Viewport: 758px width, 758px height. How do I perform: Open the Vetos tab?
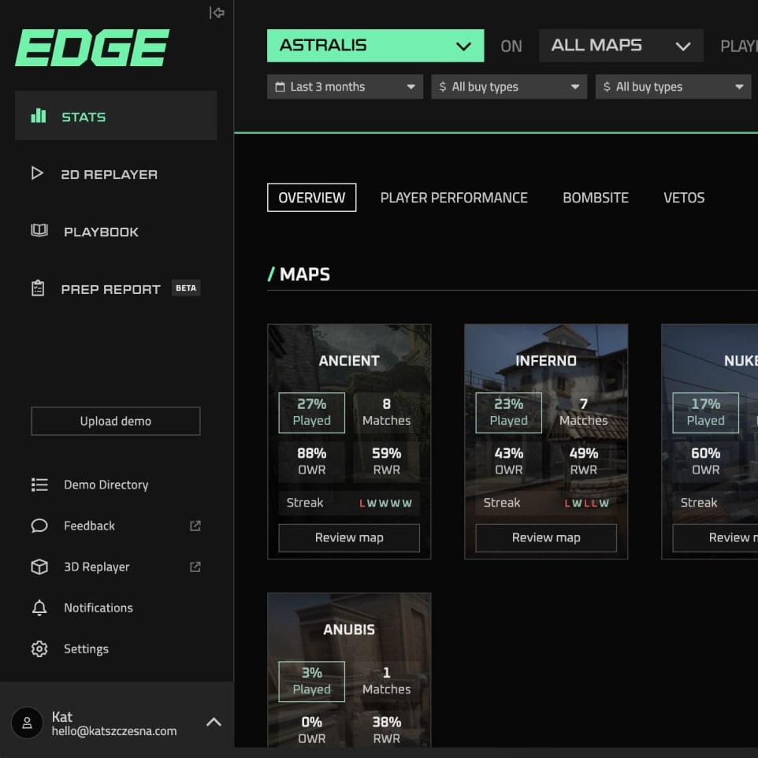[684, 198]
